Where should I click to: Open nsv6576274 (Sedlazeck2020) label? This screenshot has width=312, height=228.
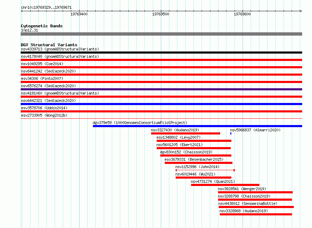coord(48,86)
